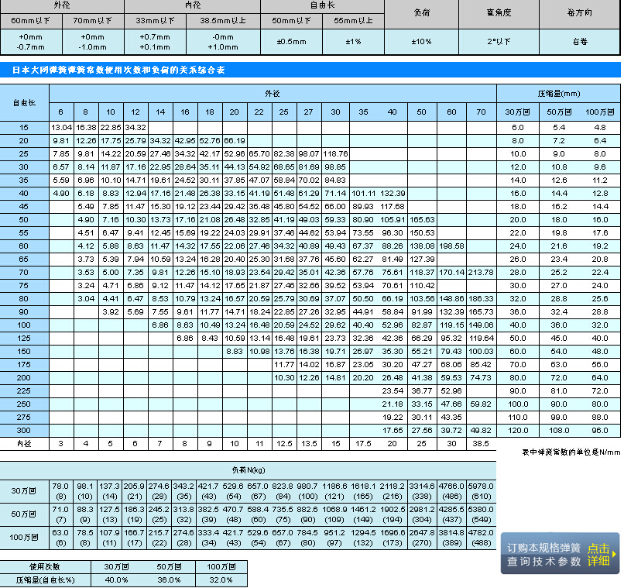The height and width of the screenshot is (588, 624).
Task: Click the 4782.0 load value
Action: (x=481, y=532)
